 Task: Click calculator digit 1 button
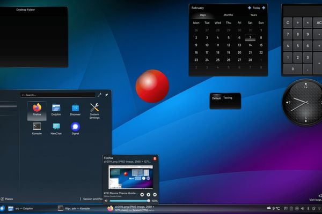coord(288,58)
